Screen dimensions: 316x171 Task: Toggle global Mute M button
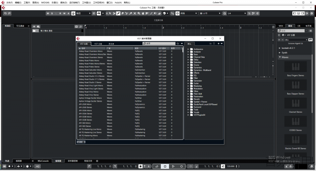48,13
